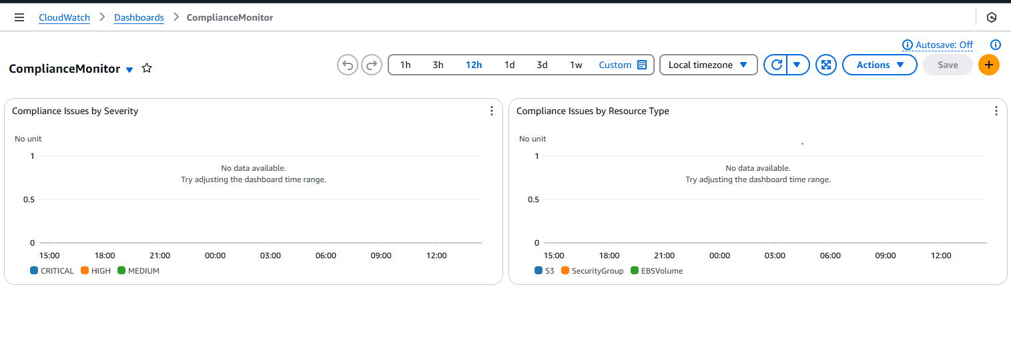
Task: Click the Compliance Issues by Severity title
Action: (x=75, y=111)
